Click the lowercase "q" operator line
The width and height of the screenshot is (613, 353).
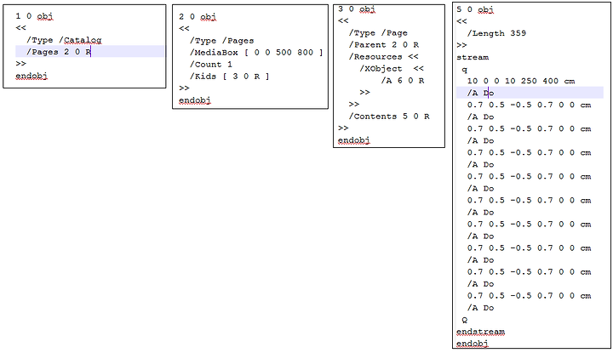click(x=465, y=70)
